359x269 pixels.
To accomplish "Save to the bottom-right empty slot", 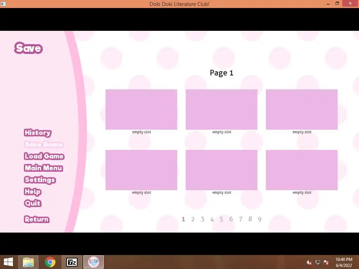I will (x=302, y=170).
